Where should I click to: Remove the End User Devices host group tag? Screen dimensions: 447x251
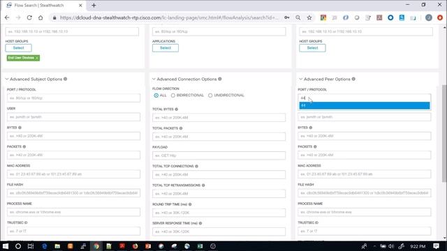[37, 58]
